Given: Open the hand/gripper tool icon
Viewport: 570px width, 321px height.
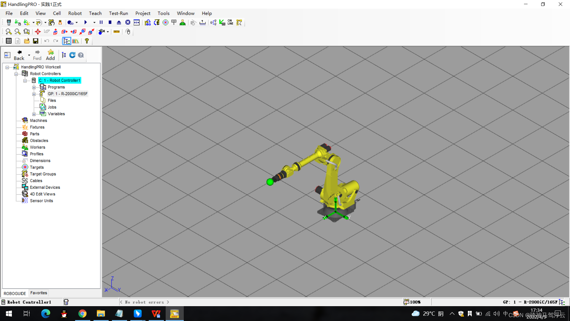Looking at the screenshot, I should [x=60, y=23].
